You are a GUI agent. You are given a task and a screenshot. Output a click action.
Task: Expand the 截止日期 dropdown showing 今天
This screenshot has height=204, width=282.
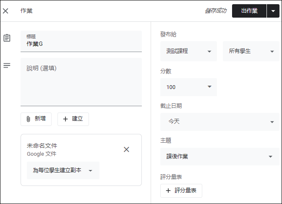point(220,122)
